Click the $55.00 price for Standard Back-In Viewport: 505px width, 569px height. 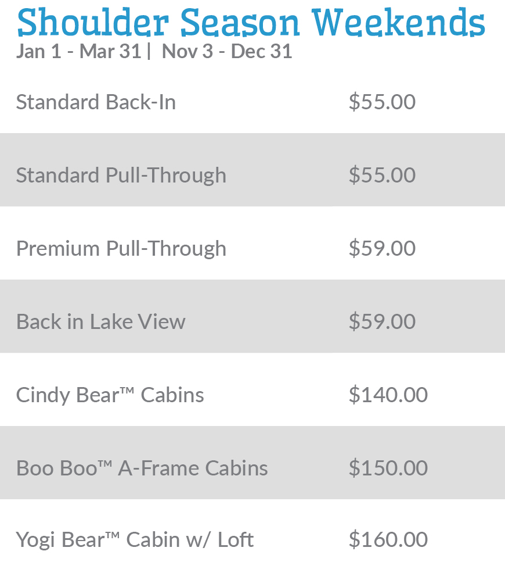point(382,102)
